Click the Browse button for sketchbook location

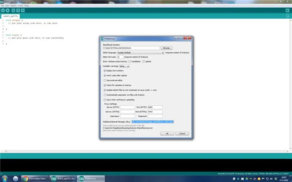tap(166, 48)
